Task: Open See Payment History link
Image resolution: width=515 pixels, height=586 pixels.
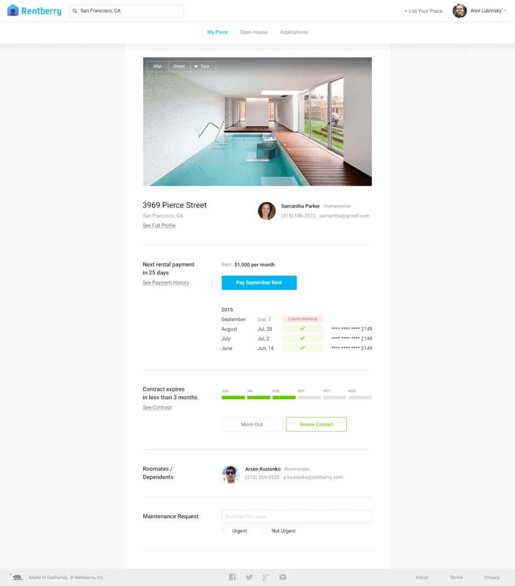Action: [x=165, y=283]
